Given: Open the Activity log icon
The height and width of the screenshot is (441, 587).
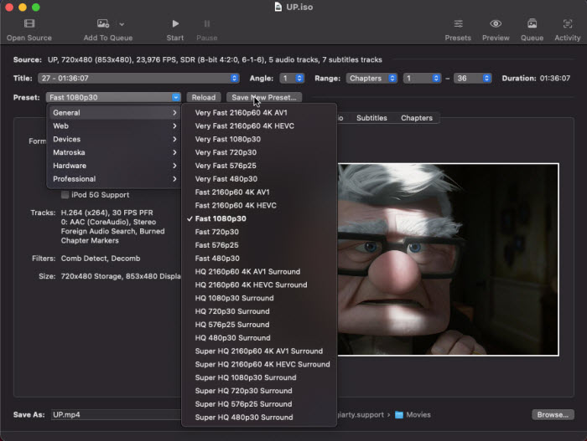Looking at the screenshot, I should (x=568, y=23).
